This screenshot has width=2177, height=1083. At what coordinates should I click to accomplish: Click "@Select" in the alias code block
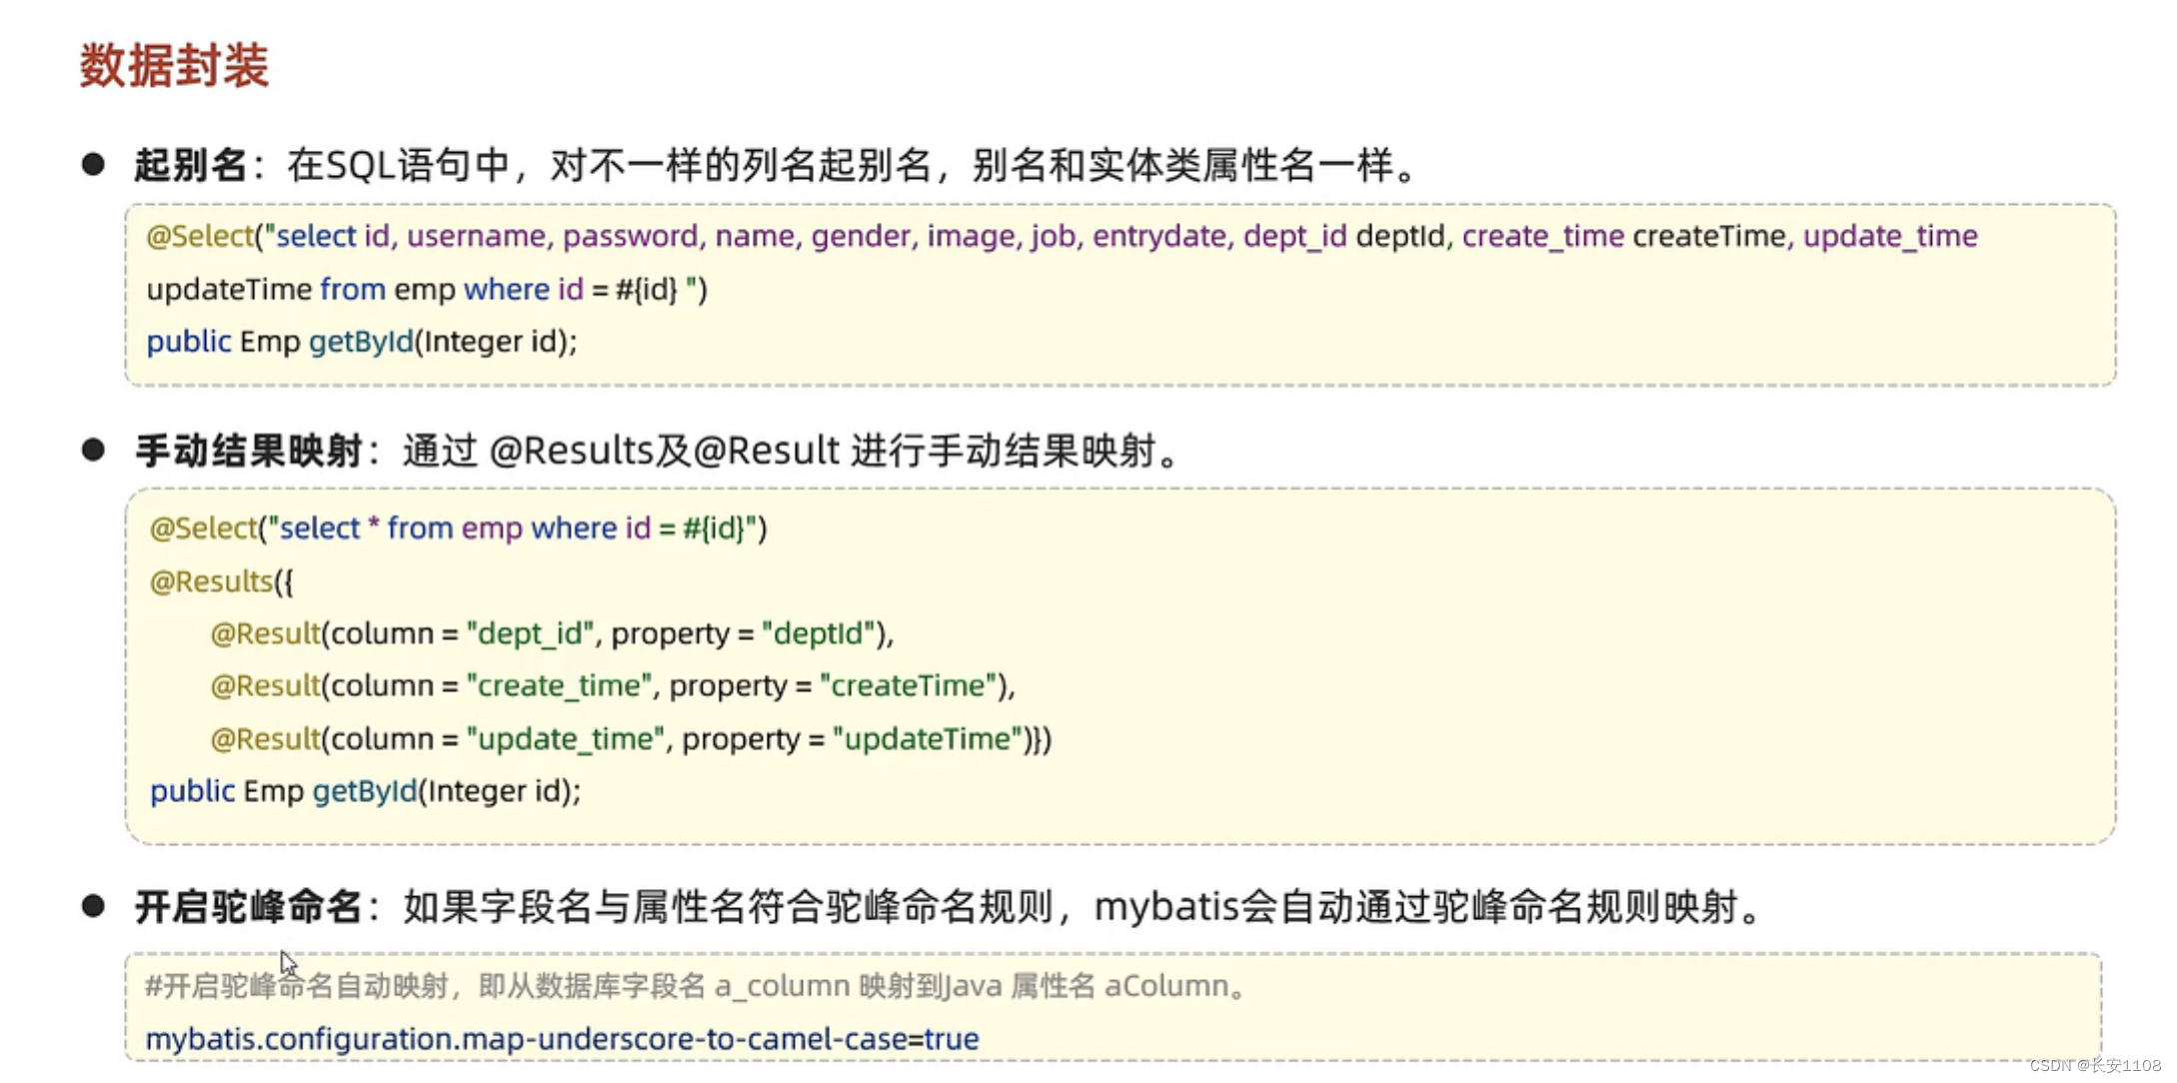coord(200,237)
